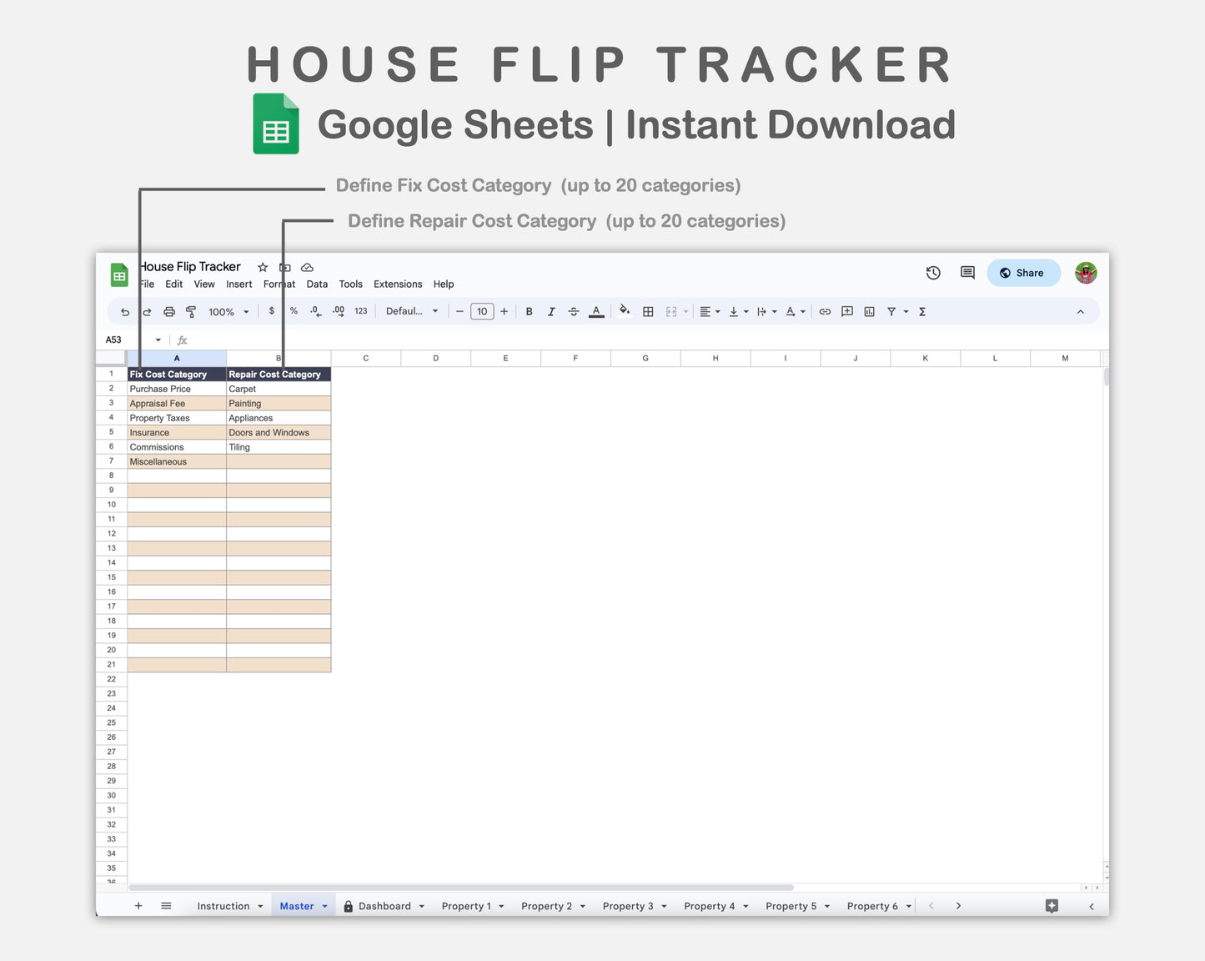
Task: Open the zoom level dropdown
Action: 227,311
